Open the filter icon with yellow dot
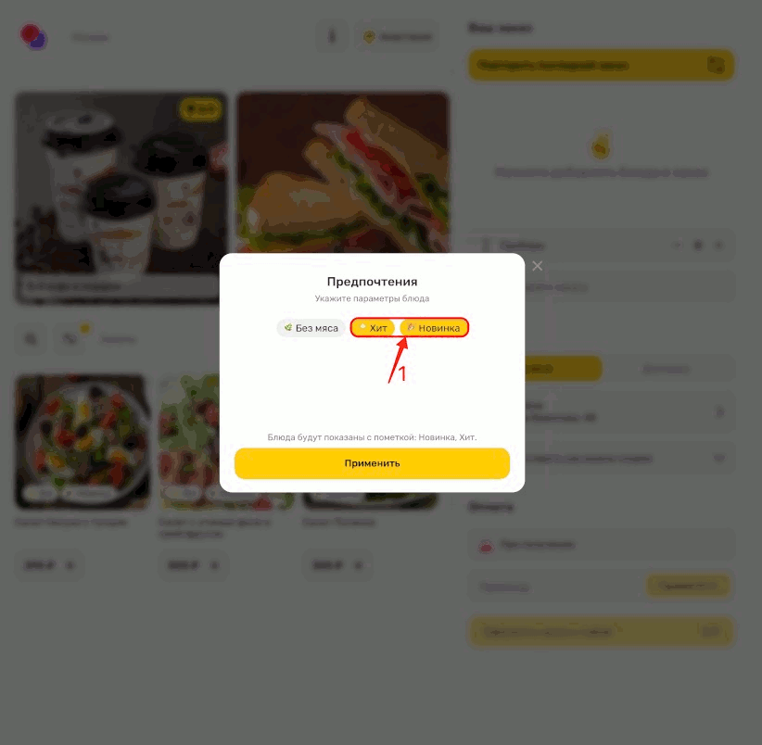The width and height of the screenshot is (762, 745). (x=70, y=338)
